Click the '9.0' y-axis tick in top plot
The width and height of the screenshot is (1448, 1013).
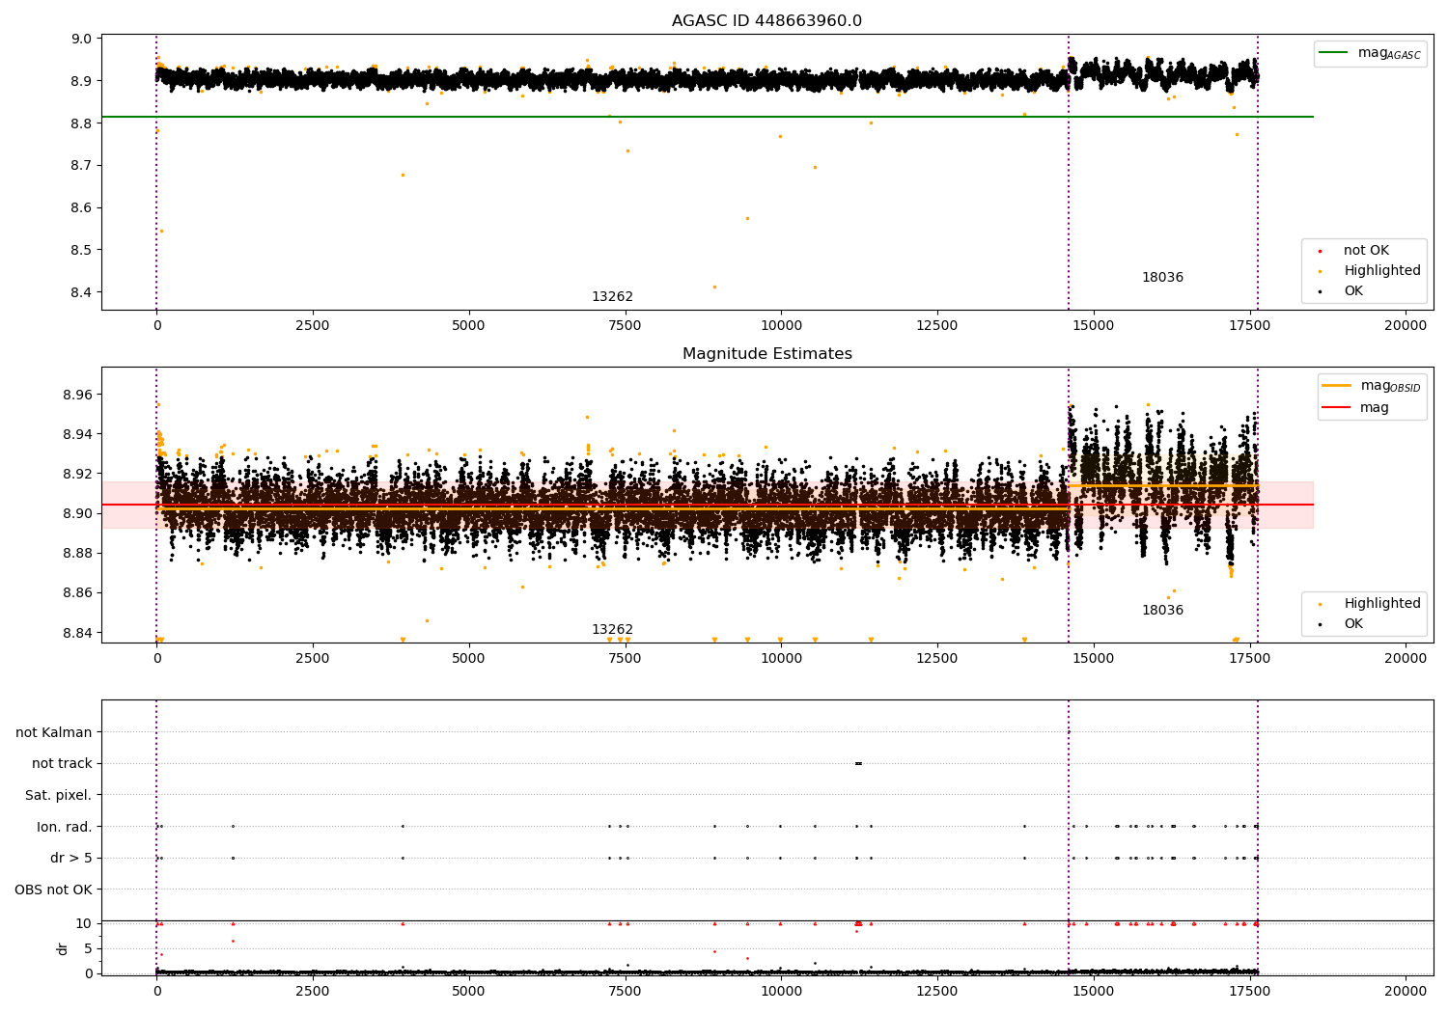[82, 40]
